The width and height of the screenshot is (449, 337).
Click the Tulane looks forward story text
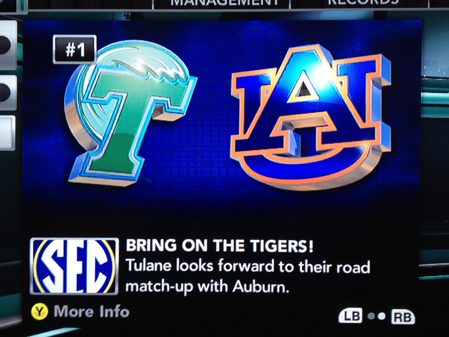pos(248,267)
